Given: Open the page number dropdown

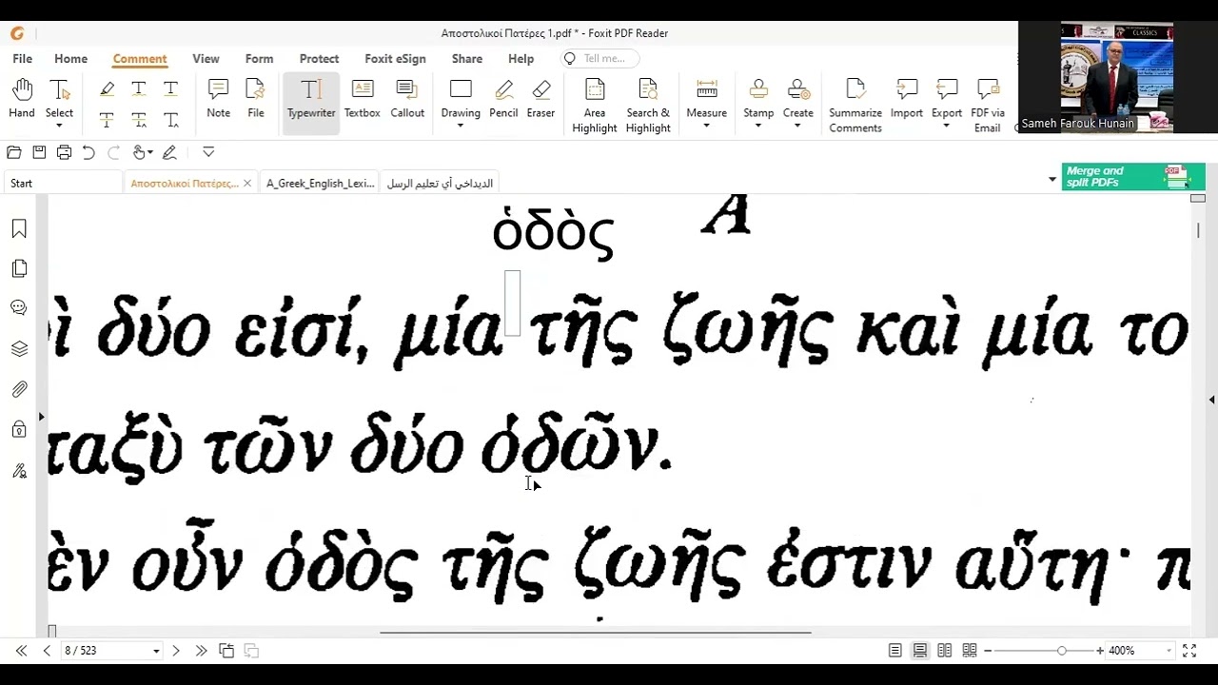Looking at the screenshot, I should 156,651.
